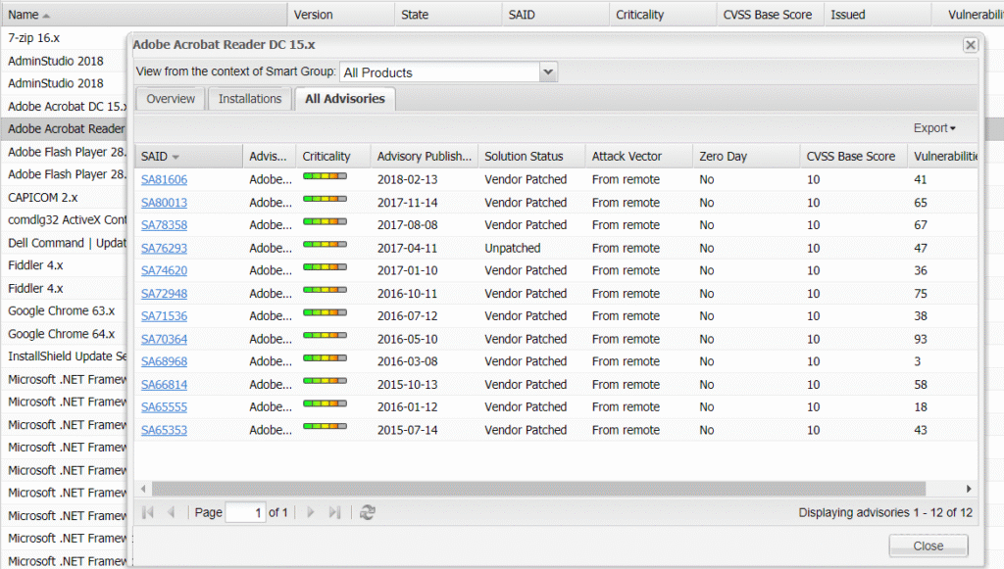This screenshot has width=1004, height=569.
Task: Sort by Criticality column in the dialog
Action: (333, 157)
